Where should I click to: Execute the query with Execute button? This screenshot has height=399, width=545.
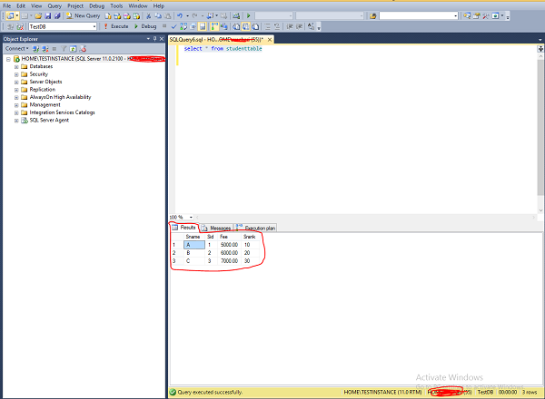pyautogui.click(x=116, y=26)
